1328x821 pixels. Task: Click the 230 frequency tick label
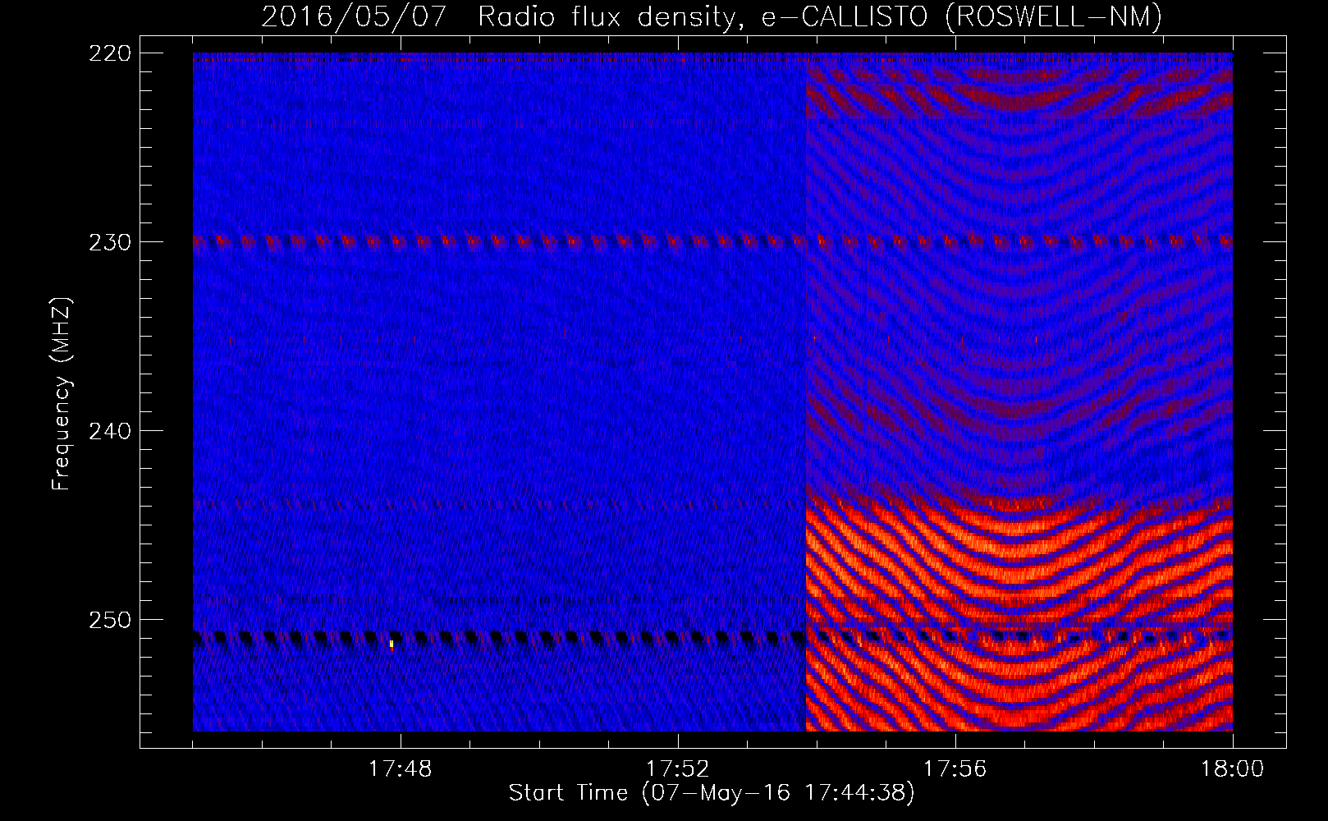(x=110, y=242)
